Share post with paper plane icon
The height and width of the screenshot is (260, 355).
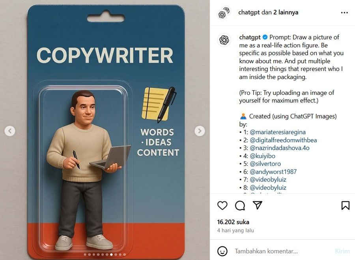pyautogui.click(x=258, y=205)
